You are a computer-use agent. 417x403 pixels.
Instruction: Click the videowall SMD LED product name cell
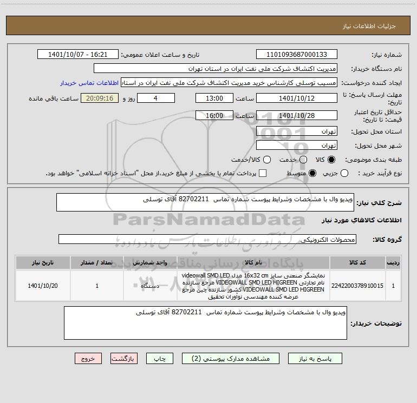253,286
